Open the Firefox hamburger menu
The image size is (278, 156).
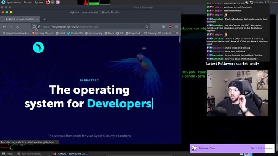[x=177, y=26]
